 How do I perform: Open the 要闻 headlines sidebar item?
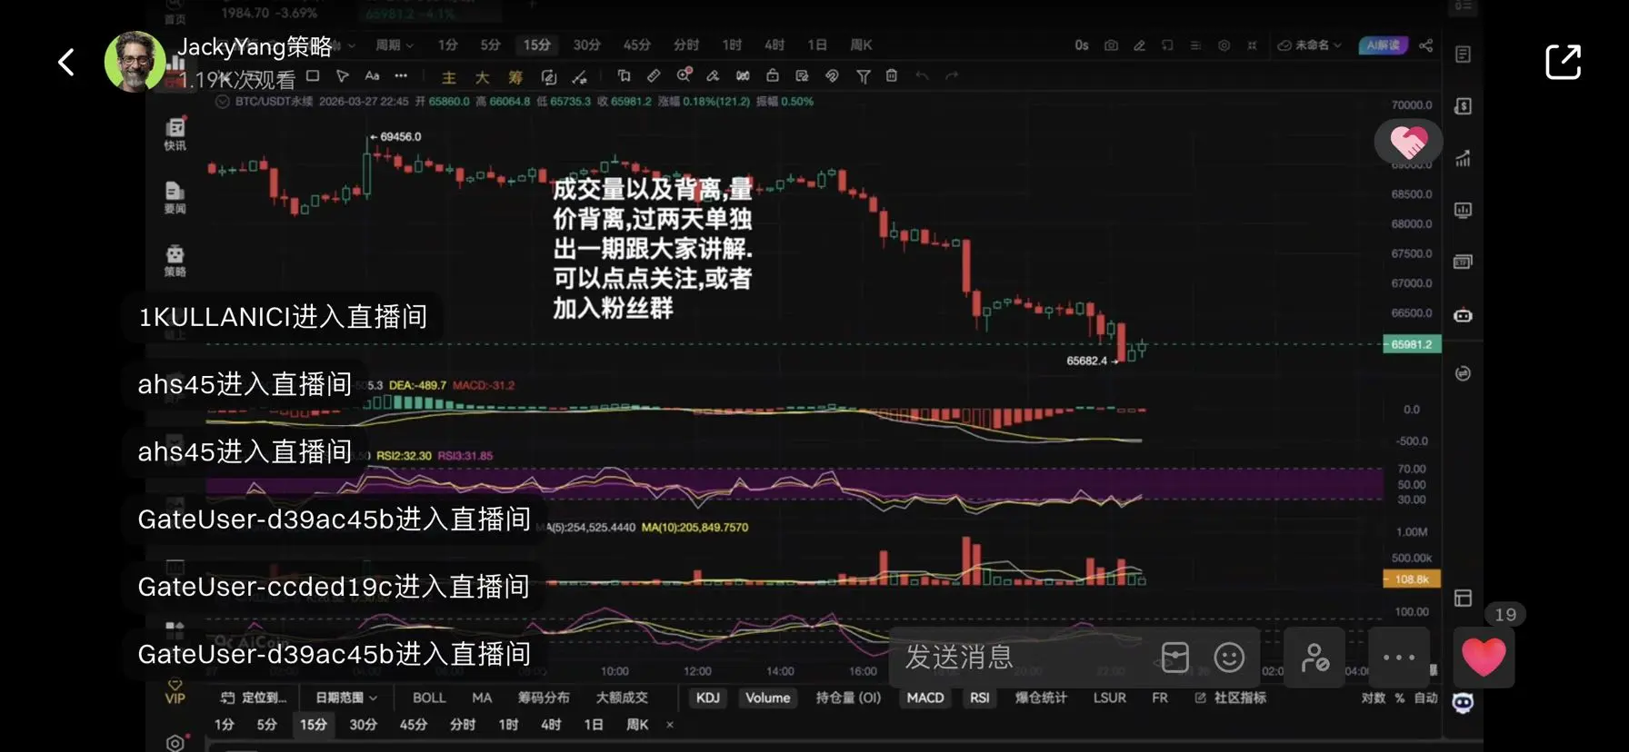175,197
